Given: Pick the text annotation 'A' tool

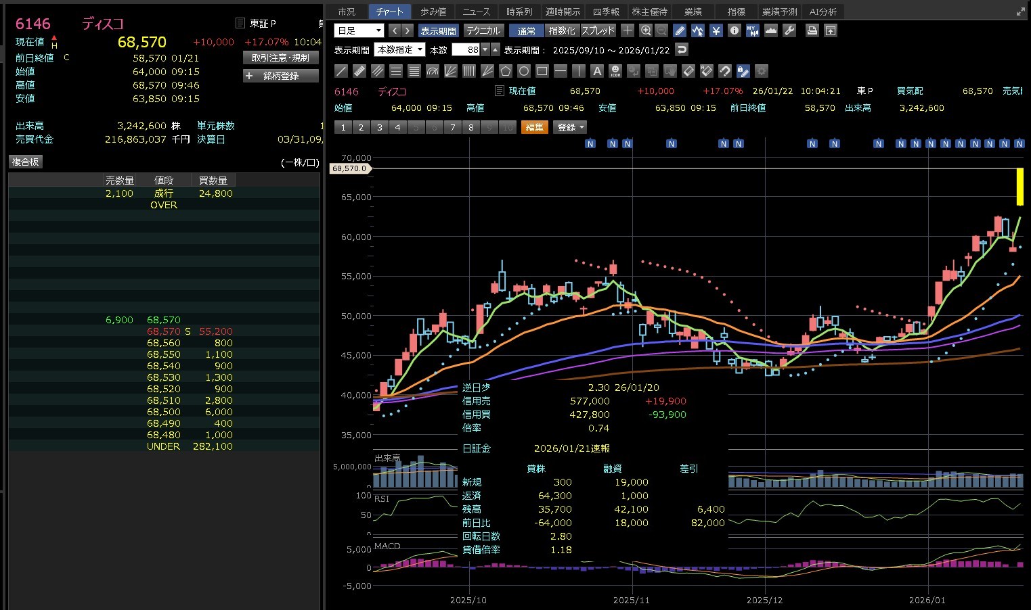Looking at the screenshot, I should [x=596, y=71].
